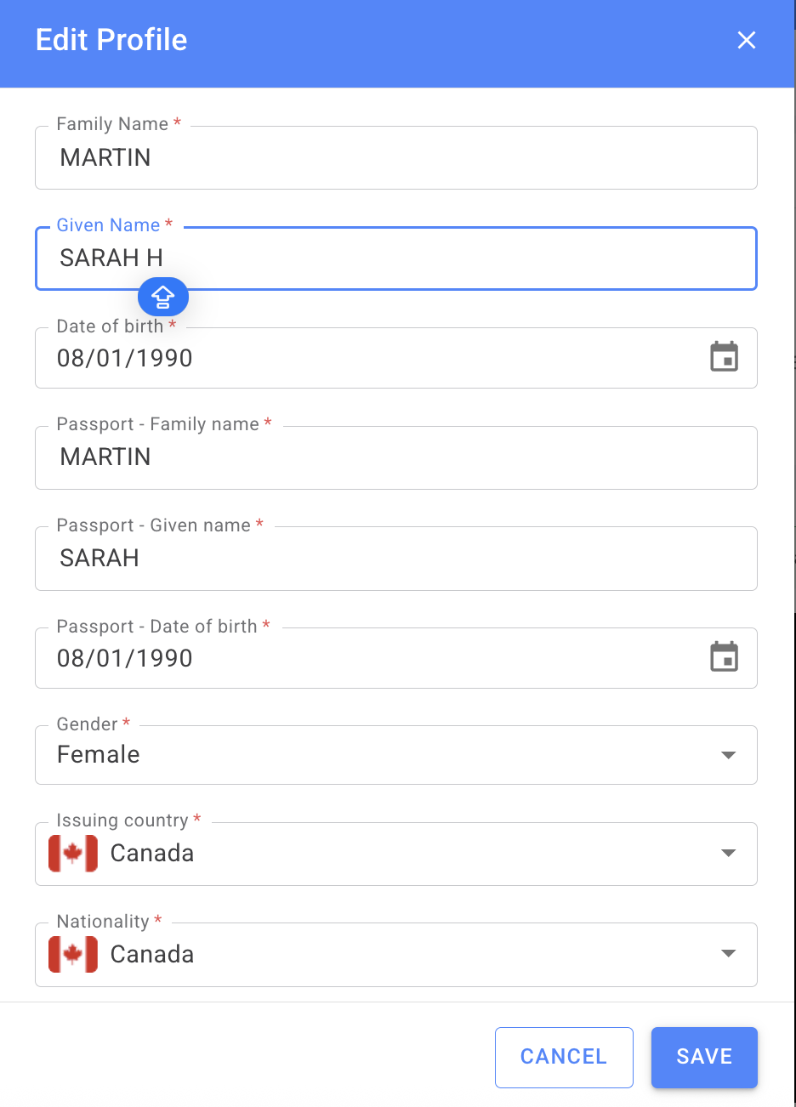The height and width of the screenshot is (1107, 796).
Task: Click the Canada text in Nationality
Action: 152,954
